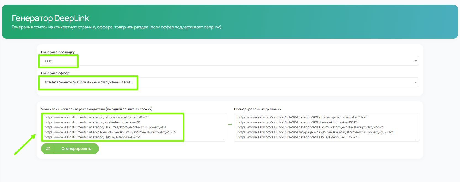The width and height of the screenshot is (460, 182).
Task: Select the ВсеИнструменты.ру offer field
Action: coord(88,82)
